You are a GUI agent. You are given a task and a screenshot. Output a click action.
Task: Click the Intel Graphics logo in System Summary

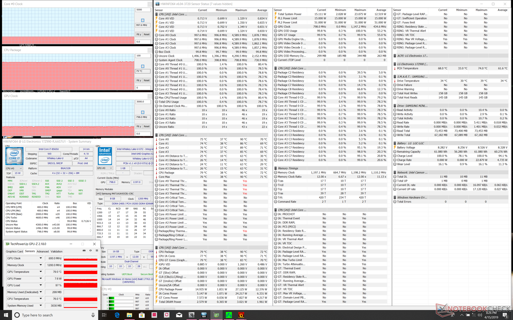click(x=105, y=156)
